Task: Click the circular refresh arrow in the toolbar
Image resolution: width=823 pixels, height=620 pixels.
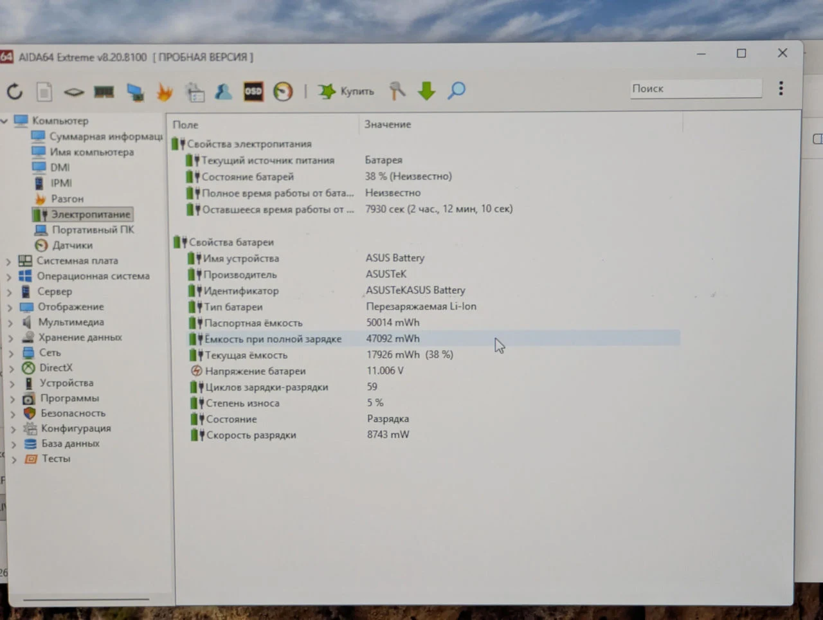Action: pos(15,92)
